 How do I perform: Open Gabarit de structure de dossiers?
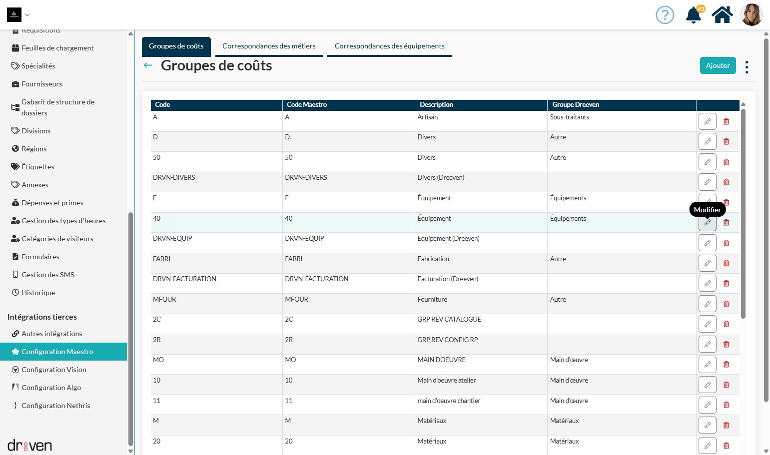(63, 107)
